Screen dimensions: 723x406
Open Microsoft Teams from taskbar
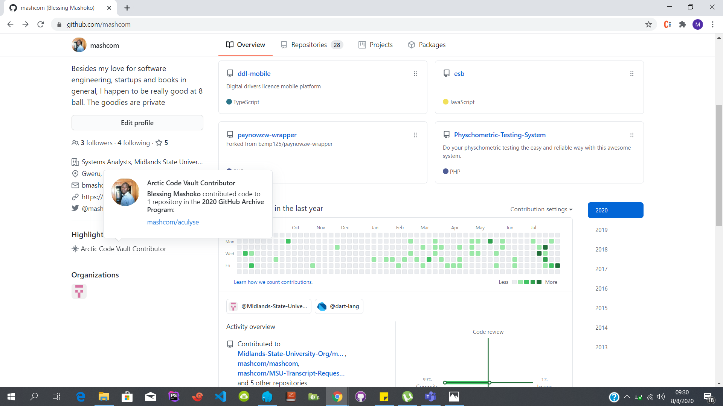point(431,397)
